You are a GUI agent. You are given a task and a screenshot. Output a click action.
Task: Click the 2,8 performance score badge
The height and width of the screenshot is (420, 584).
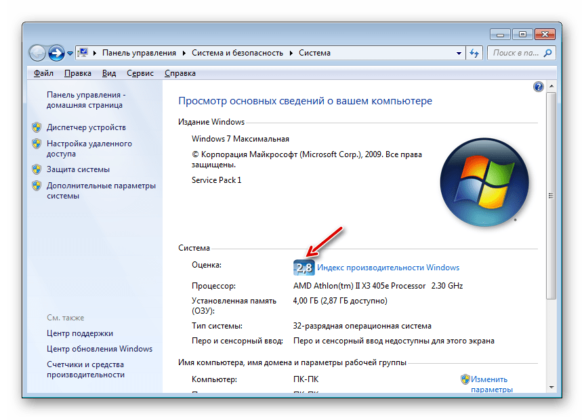304,268
